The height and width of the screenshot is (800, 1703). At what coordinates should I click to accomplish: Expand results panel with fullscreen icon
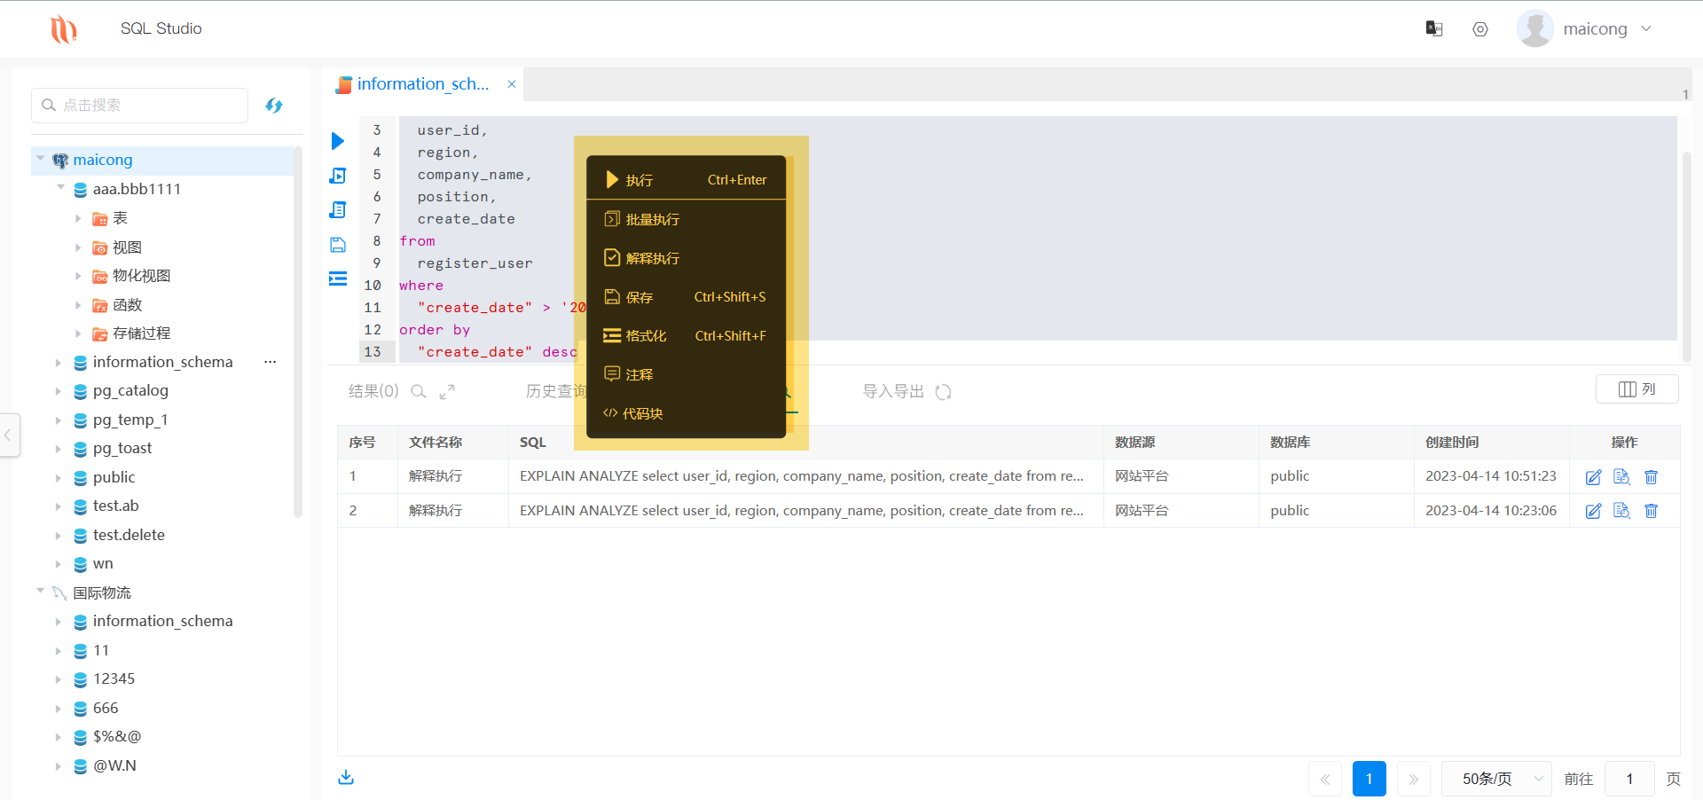(x=447, y=391)
